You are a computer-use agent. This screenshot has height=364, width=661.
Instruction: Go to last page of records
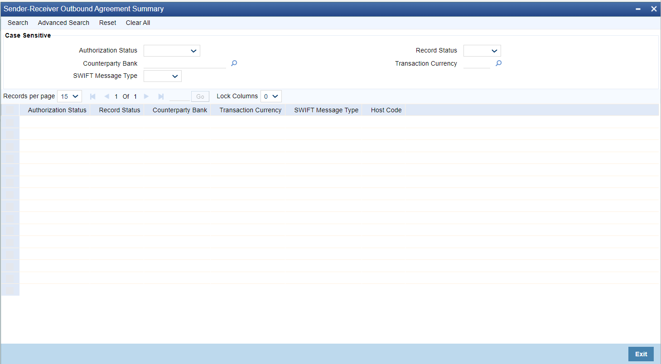(161, 96)
